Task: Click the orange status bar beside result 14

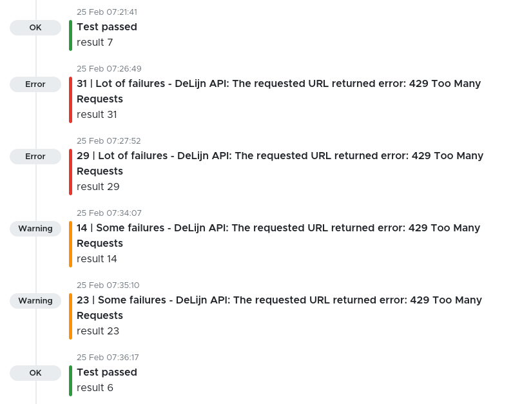Action: [x=70, y=244]
